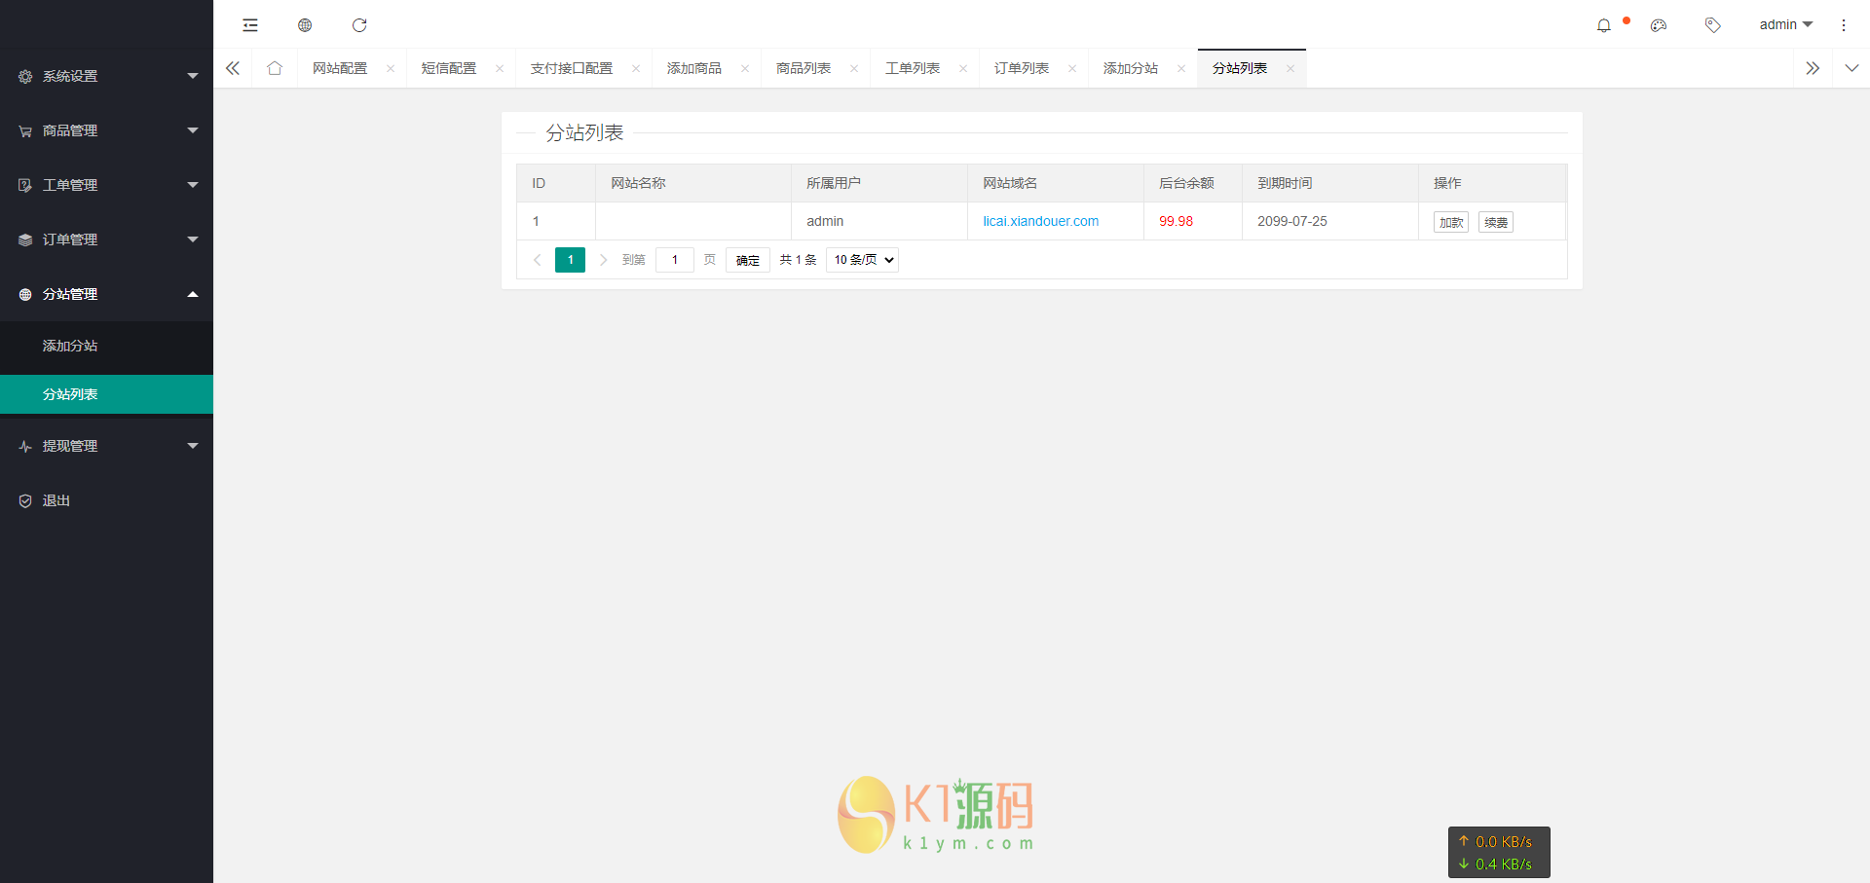The height and width of the screenshot is (883, 1870).
Task: Open 添加分站 in the sidebar
Action: pos(106,346)
